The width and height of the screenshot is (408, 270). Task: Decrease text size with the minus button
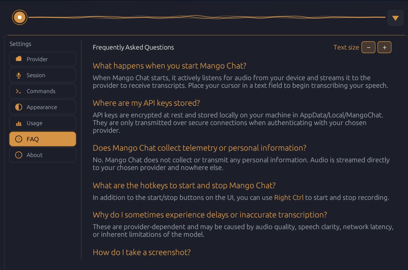[x=368, y=47]
